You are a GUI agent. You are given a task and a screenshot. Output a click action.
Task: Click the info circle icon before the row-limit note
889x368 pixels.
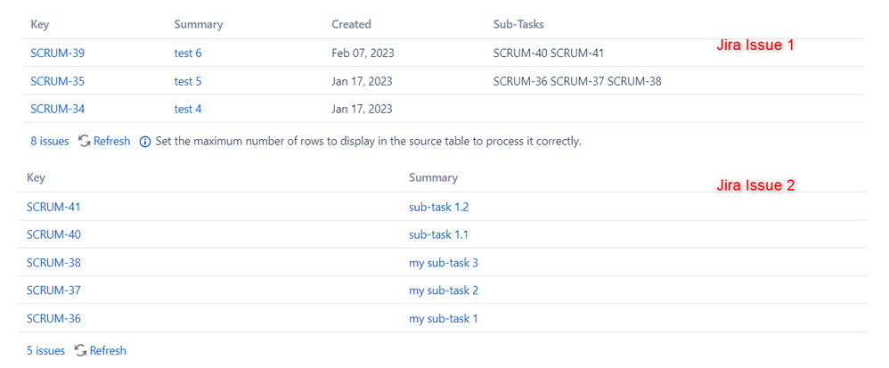145,142
